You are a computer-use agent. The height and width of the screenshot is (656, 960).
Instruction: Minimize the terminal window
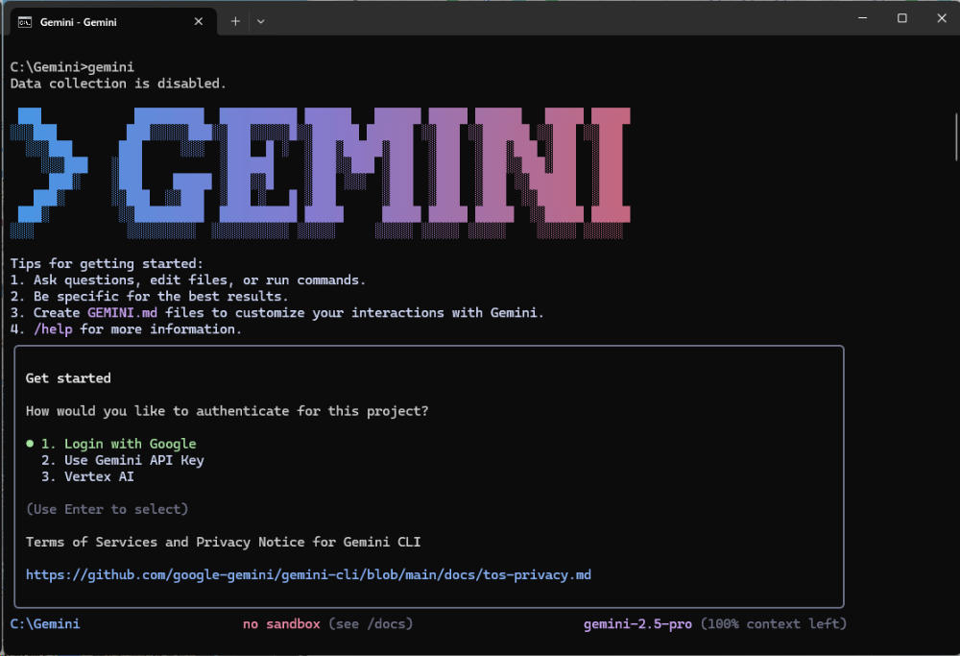click(863, 18)
